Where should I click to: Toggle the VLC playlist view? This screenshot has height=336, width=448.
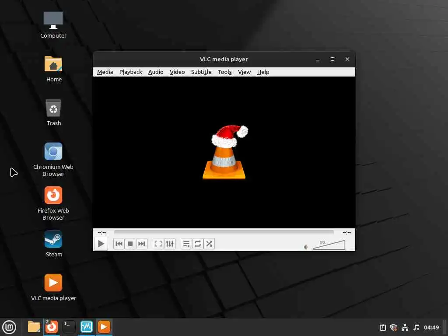186,244
